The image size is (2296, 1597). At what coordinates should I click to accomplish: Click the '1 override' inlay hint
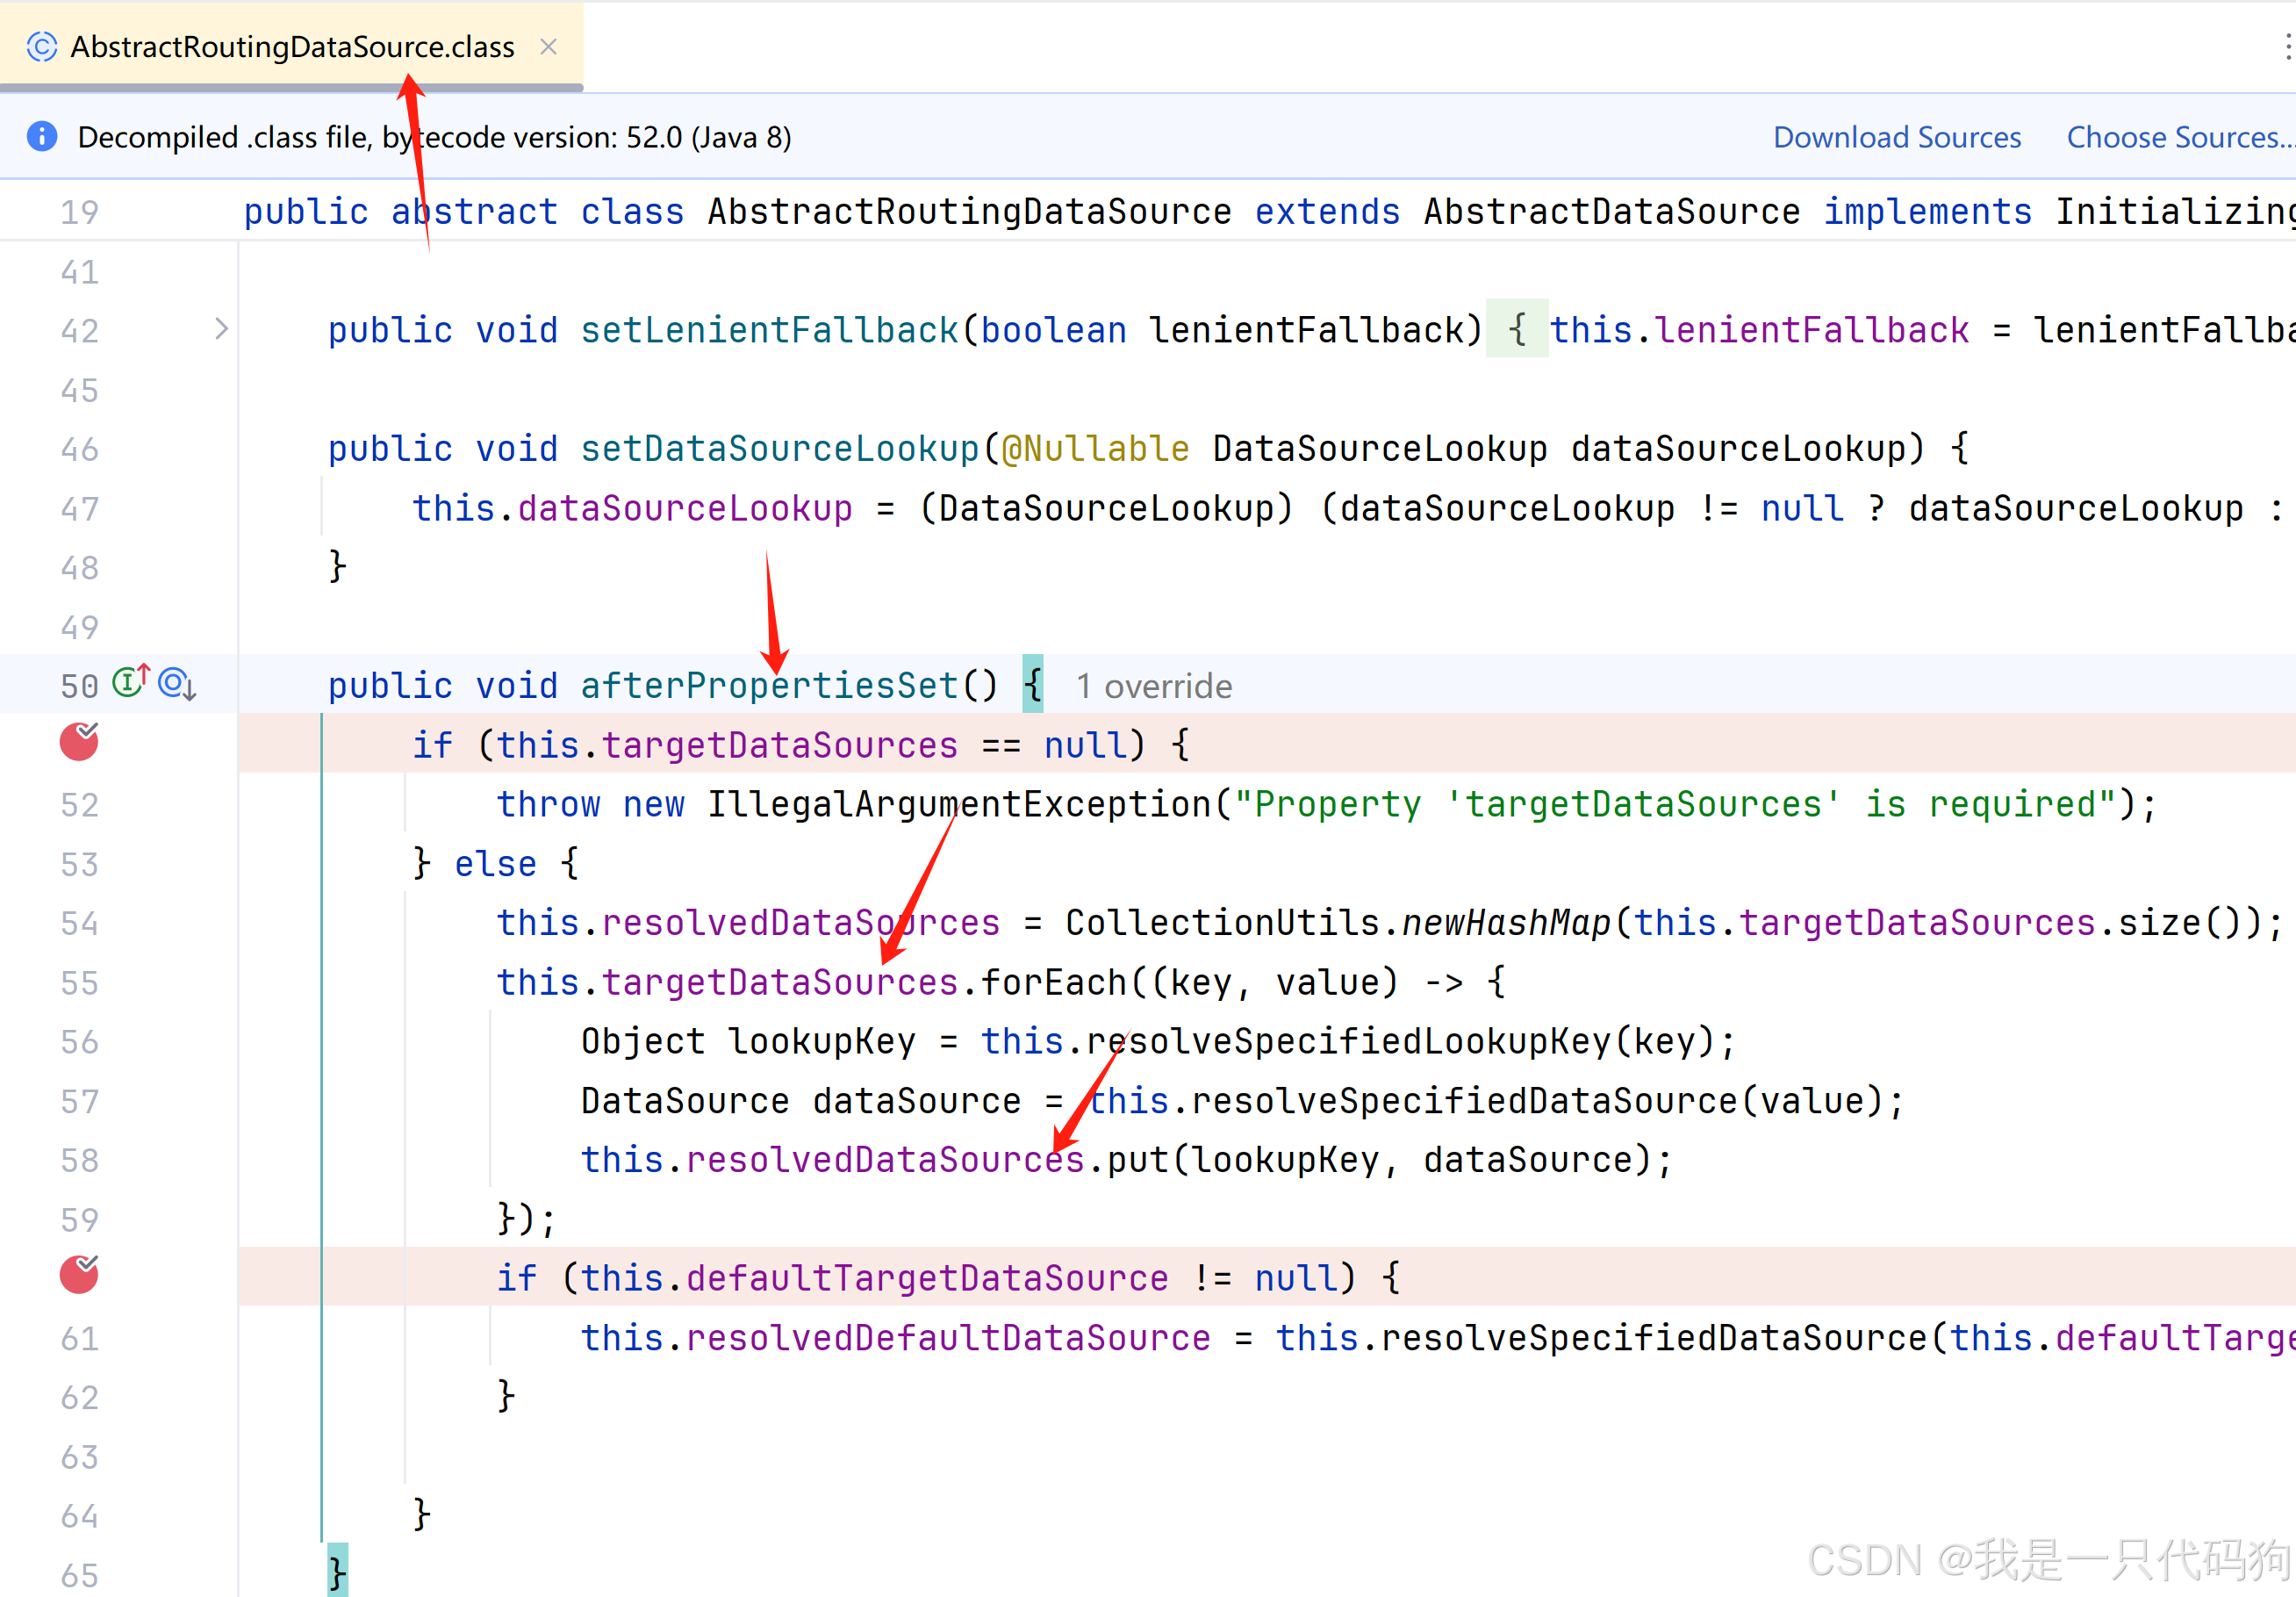1153,687
